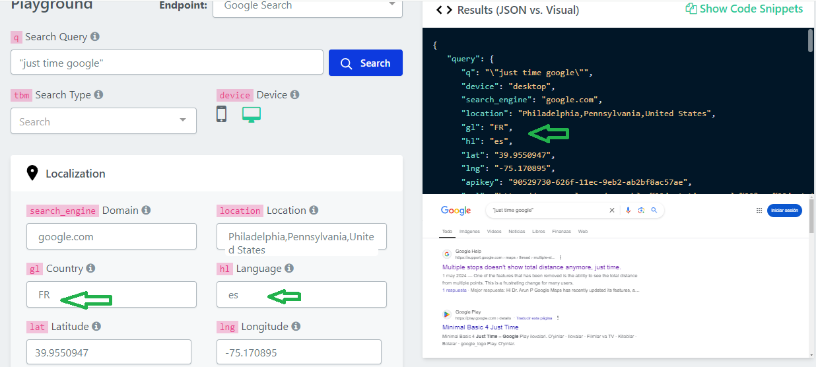
Task: Click the Location info icon
Action: (x=314, y=211)
